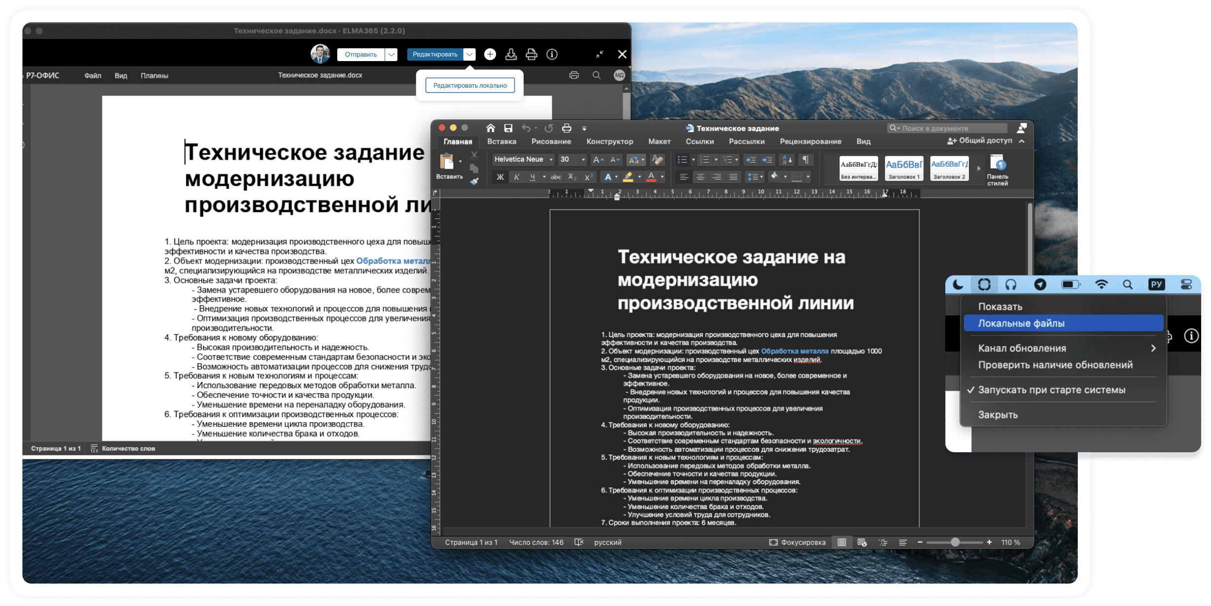Image resolution: width=1211 pixels, height=606 pixels.
Task: Click the Редактировать локально button
Action: click(x=470, y=85)
